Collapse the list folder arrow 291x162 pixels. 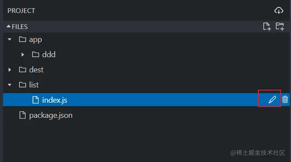[10, 85]
